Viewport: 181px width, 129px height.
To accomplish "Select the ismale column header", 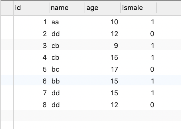I will (x=139, y=8).
